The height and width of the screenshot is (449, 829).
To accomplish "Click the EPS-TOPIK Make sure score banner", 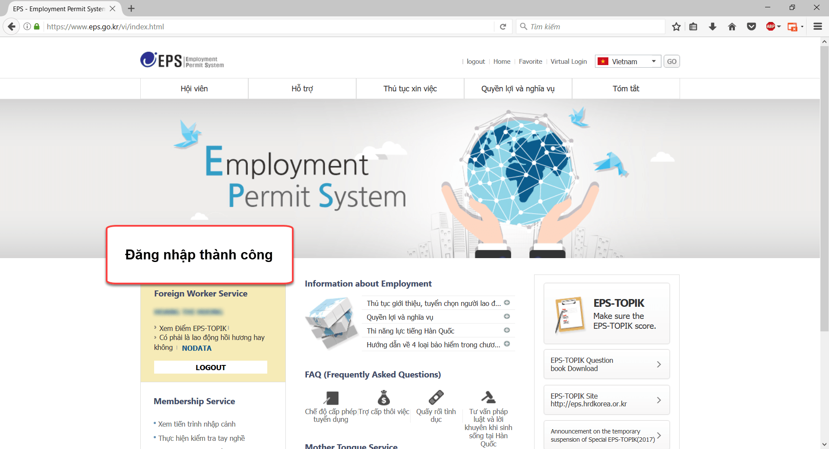I will point(607,314).
